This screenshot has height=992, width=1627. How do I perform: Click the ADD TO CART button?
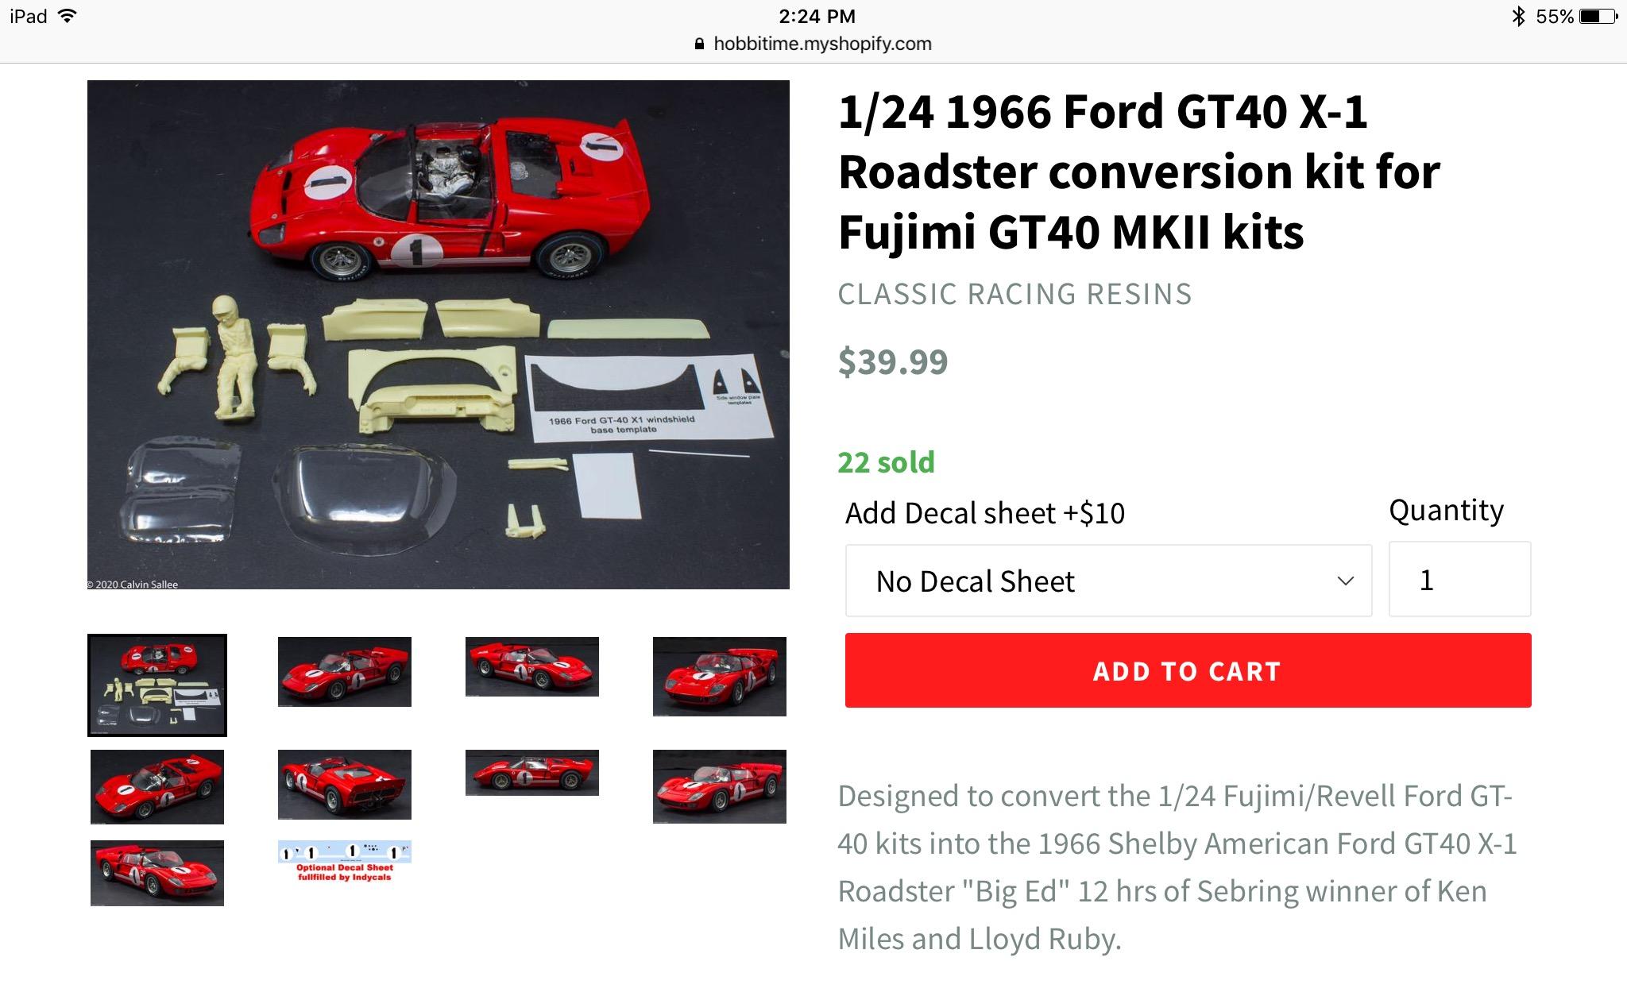pyautogui.click(x=1188, y=670)
